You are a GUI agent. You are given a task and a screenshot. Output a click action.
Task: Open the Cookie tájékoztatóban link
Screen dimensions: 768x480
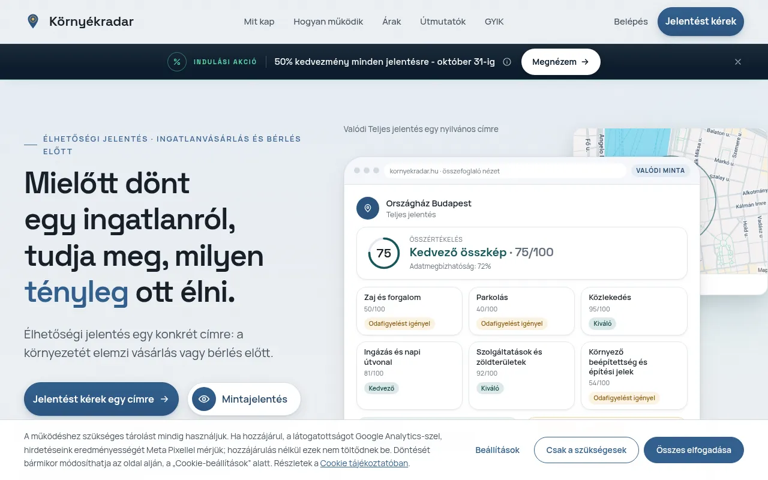[364, 463]
